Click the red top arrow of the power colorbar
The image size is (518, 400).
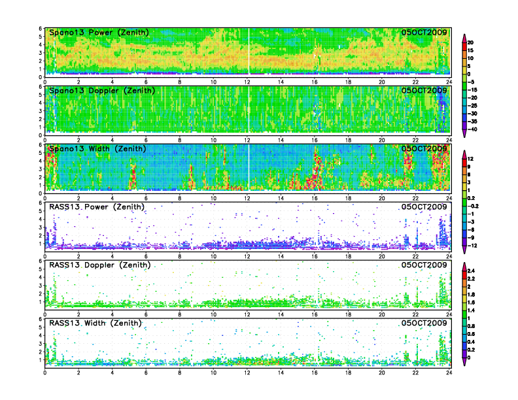pos(464,39)
